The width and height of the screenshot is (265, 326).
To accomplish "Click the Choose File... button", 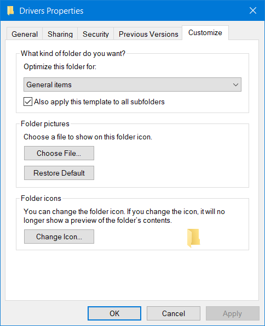I will [x=59, y=153].
